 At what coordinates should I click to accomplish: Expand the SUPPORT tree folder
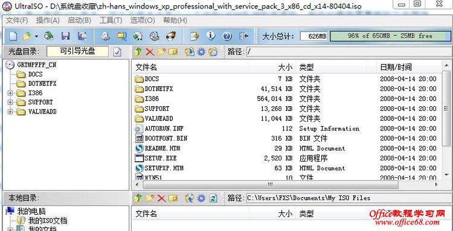(10, 102)
